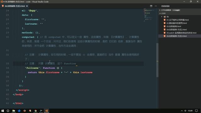This screenshot has width=201, height=113.
Task: Click the html file icon beside 01 file
Action: tap(165, 20)
